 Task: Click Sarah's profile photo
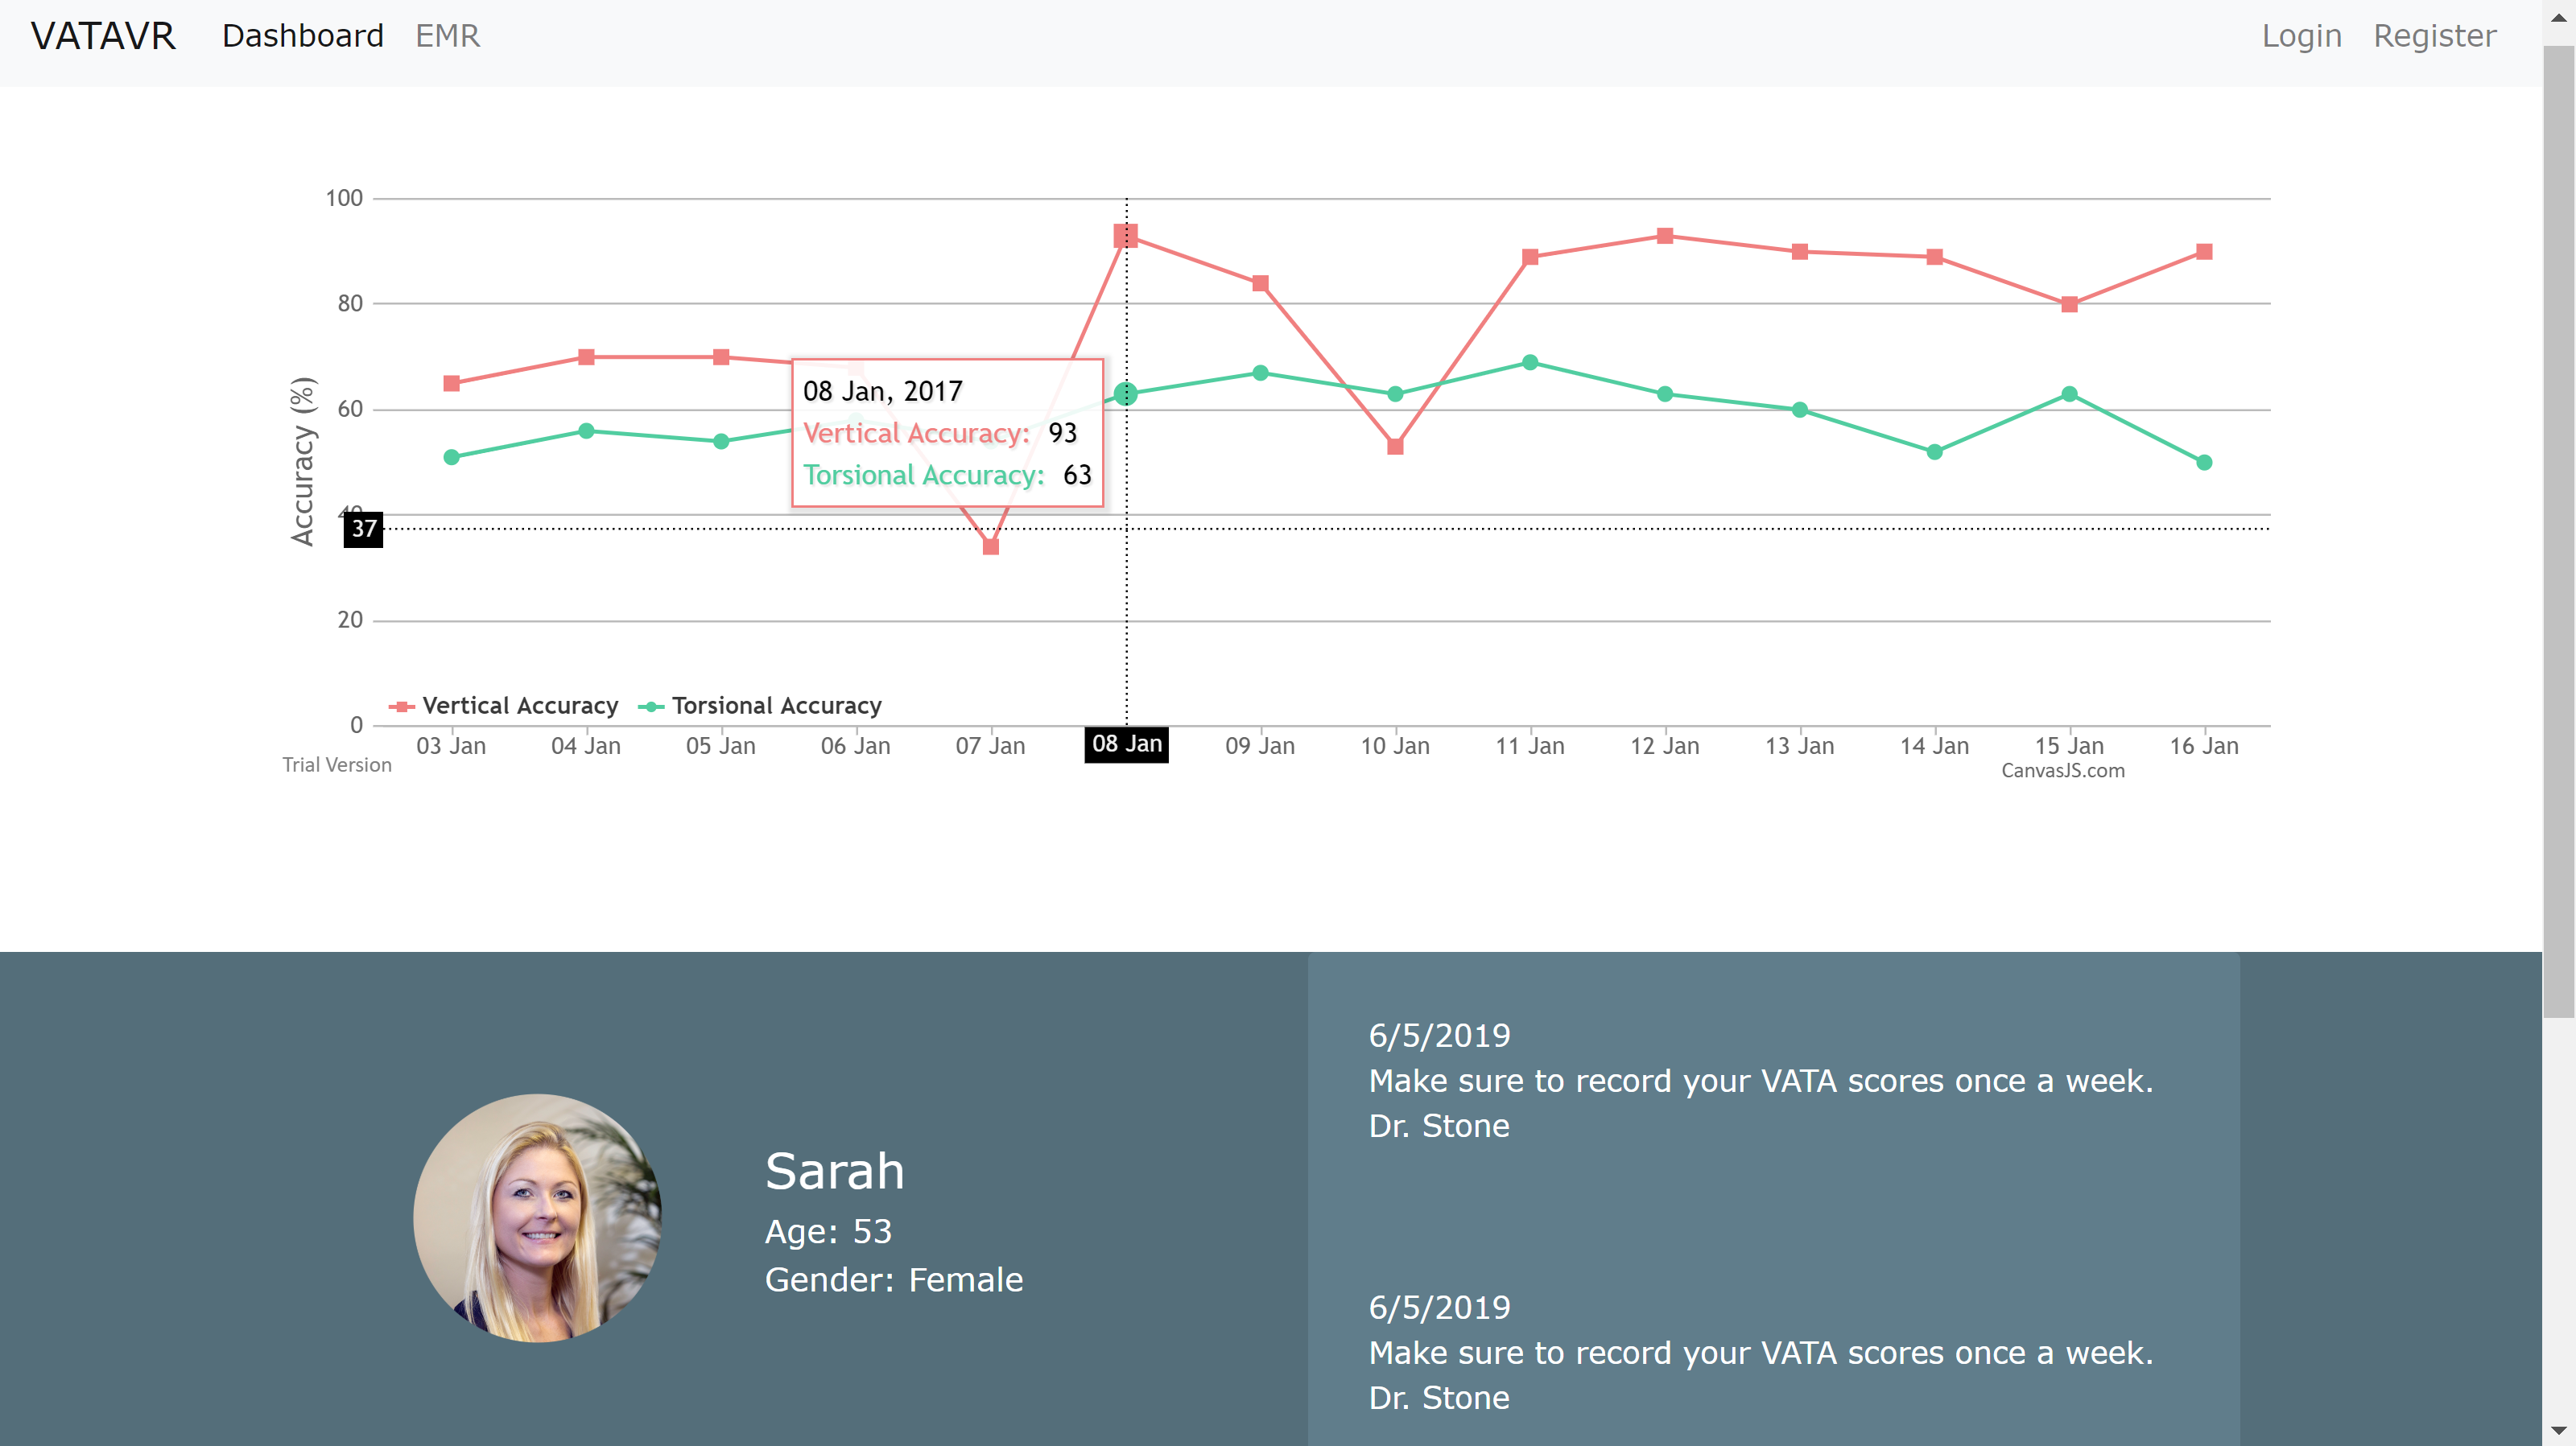click(x=538, y=1217)
